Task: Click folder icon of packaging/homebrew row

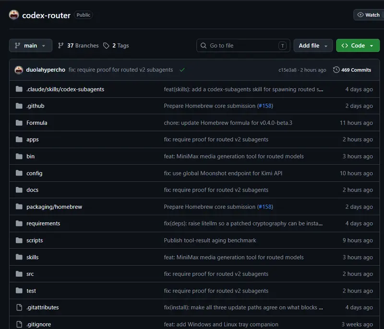Action: tap(19, 207)
